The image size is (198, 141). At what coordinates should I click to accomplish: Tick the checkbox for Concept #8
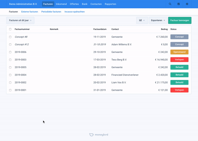[10, 37]
